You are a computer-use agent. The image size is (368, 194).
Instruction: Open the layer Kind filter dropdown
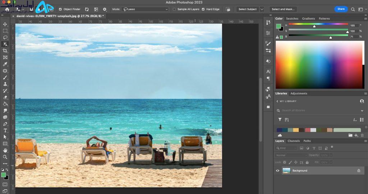point(286,148)
